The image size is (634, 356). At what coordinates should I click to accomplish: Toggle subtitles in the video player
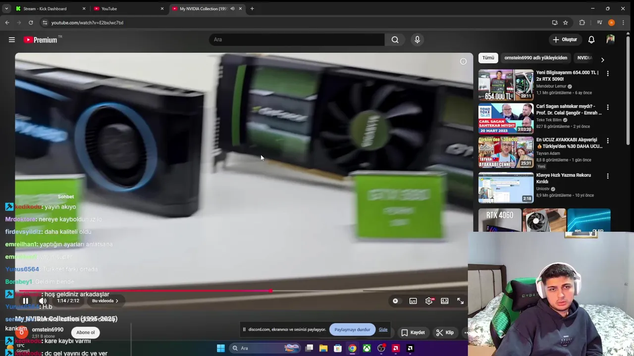pos(413,301)
